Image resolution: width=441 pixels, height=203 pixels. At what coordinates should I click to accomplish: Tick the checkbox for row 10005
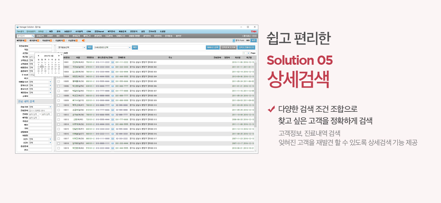pos(58,81)
